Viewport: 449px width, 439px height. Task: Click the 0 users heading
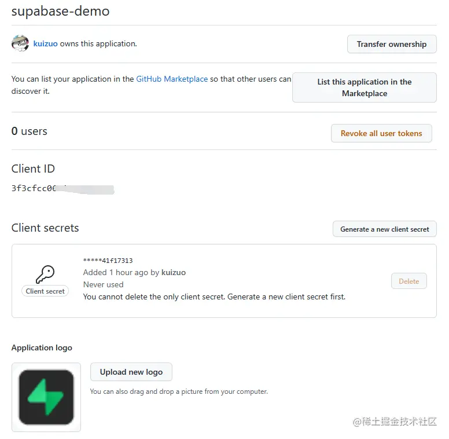tap(29, 131)
